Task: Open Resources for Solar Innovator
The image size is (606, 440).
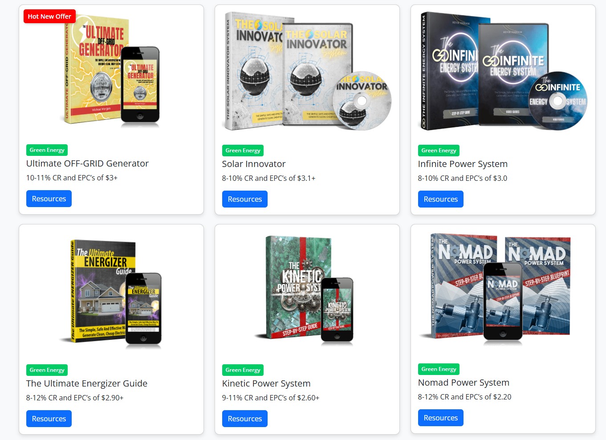Action: point(245,199)
